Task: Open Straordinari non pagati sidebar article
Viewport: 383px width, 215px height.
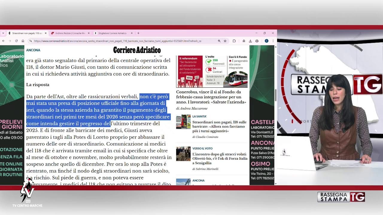Action: (x=220, y=127)
